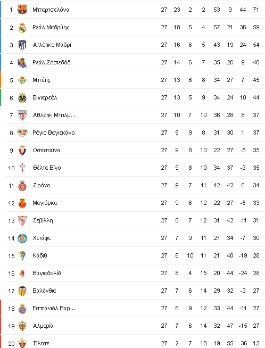The height and width of the screenshot is (348, 265).
Task: Click the Celta Vigo crest icon
Action: pyautogui.click(x=22, y=168)
